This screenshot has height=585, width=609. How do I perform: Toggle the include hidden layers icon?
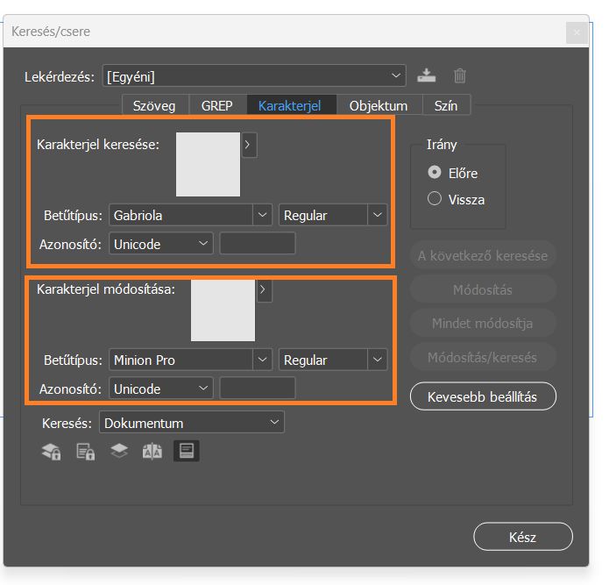click(119, 452)
